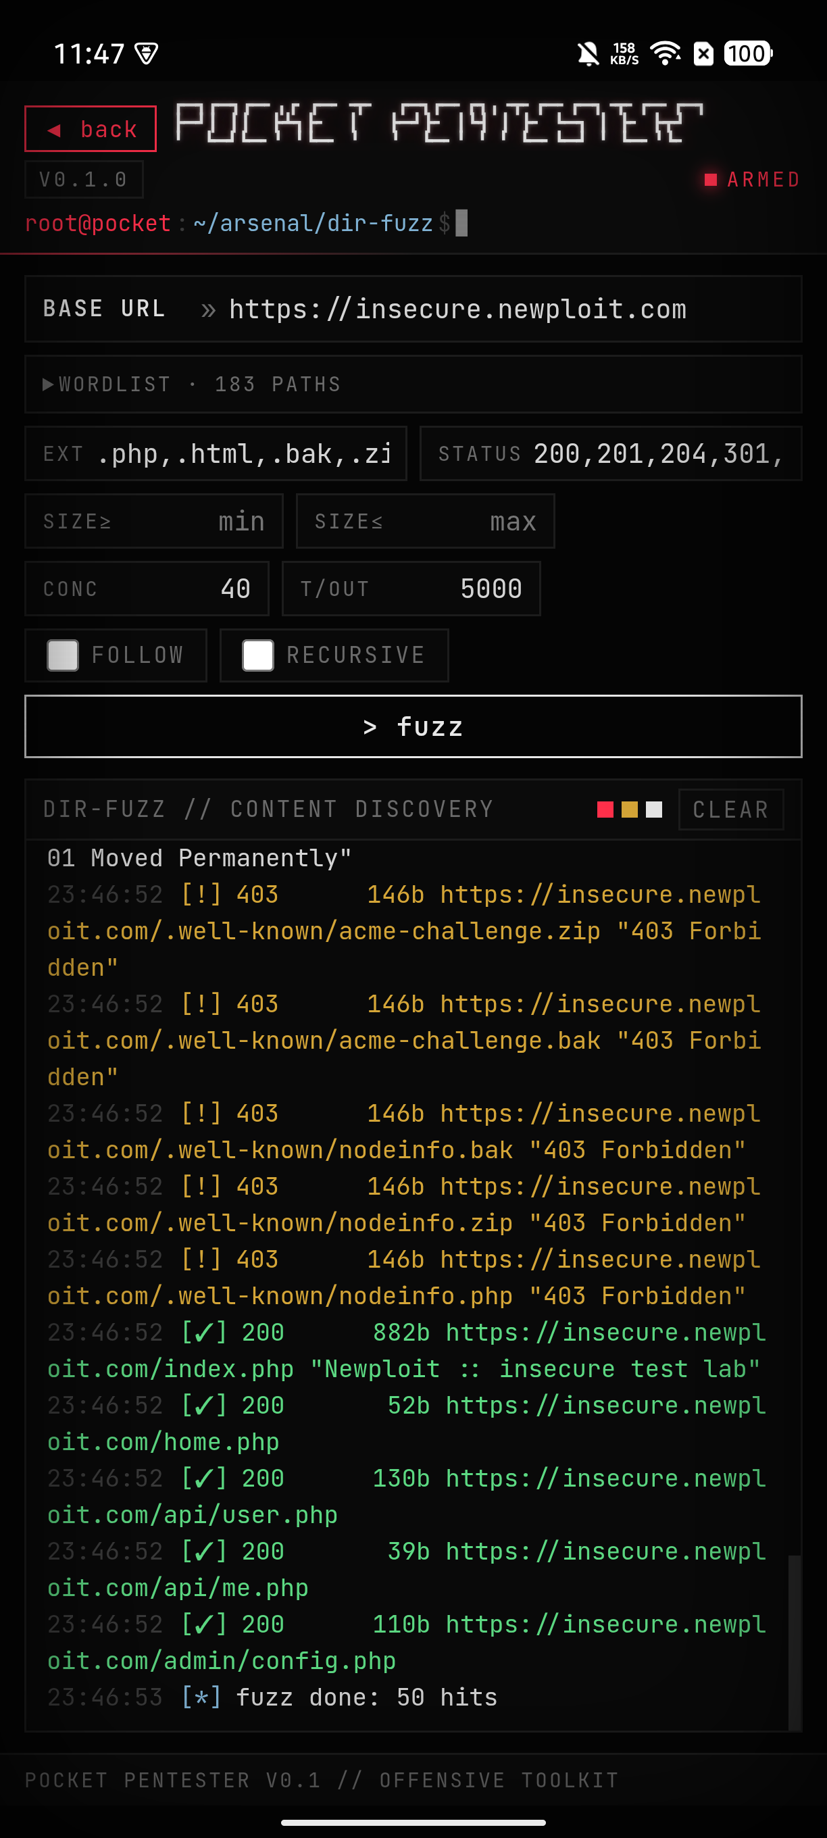Viewport: 827px width, 1838px height.
Task: Go back with the red back button
Action: point(91,128)
